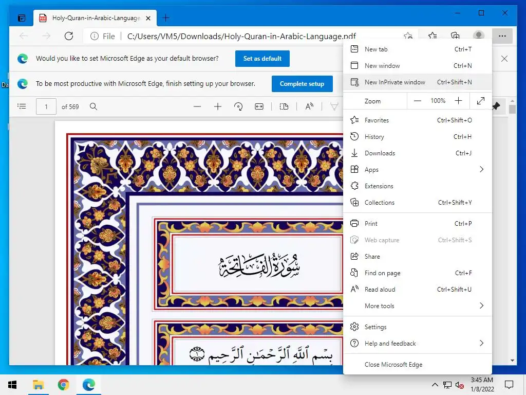526x395 pixels.
Task: Search the PDF with the magnifier icon
Action: [93, 106]
